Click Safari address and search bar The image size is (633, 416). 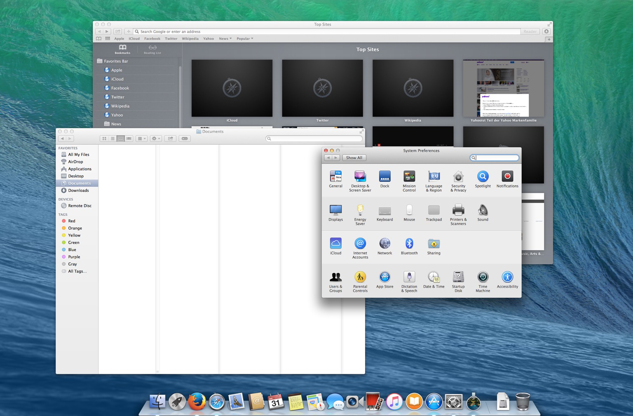point(327,31)
